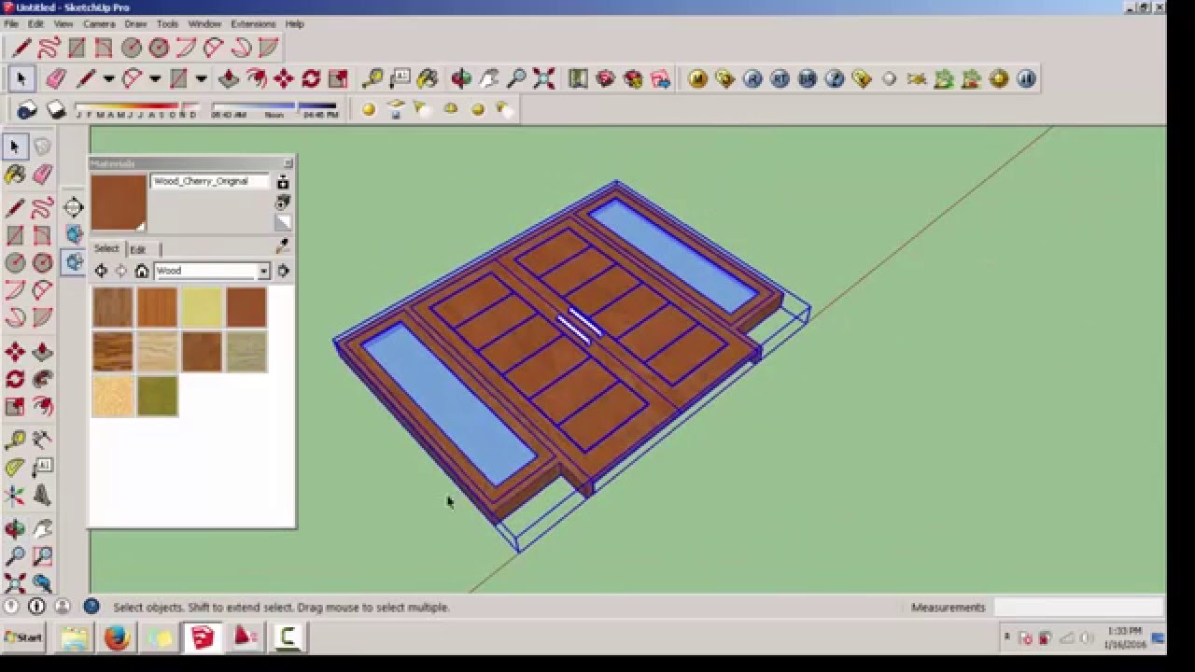
Task: Open SketchUp taskbar button
Action: click(203, 637)
